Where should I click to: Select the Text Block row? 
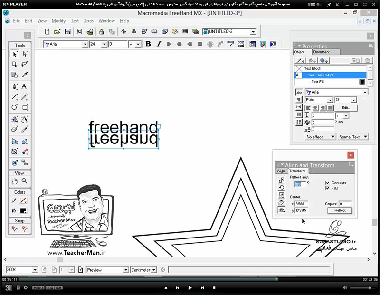click(x=331, y=68)
